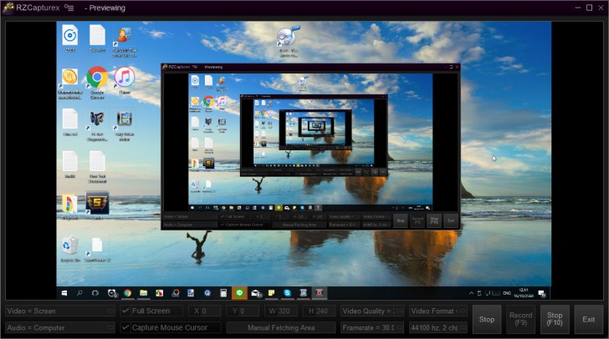This screenshot has height=339, width=609.
Task: Click the green LINE icon in the previewed taskbar
Action: click(239, 293)
